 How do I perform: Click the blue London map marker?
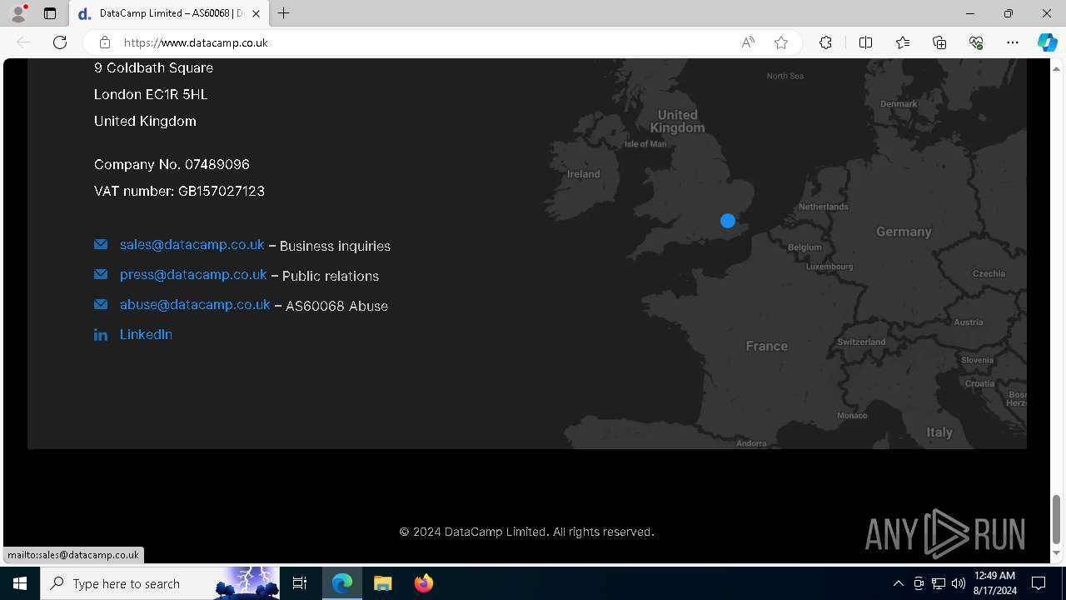click(728, 221)
